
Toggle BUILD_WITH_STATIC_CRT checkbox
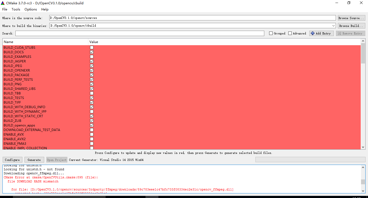tap(92, 116)
